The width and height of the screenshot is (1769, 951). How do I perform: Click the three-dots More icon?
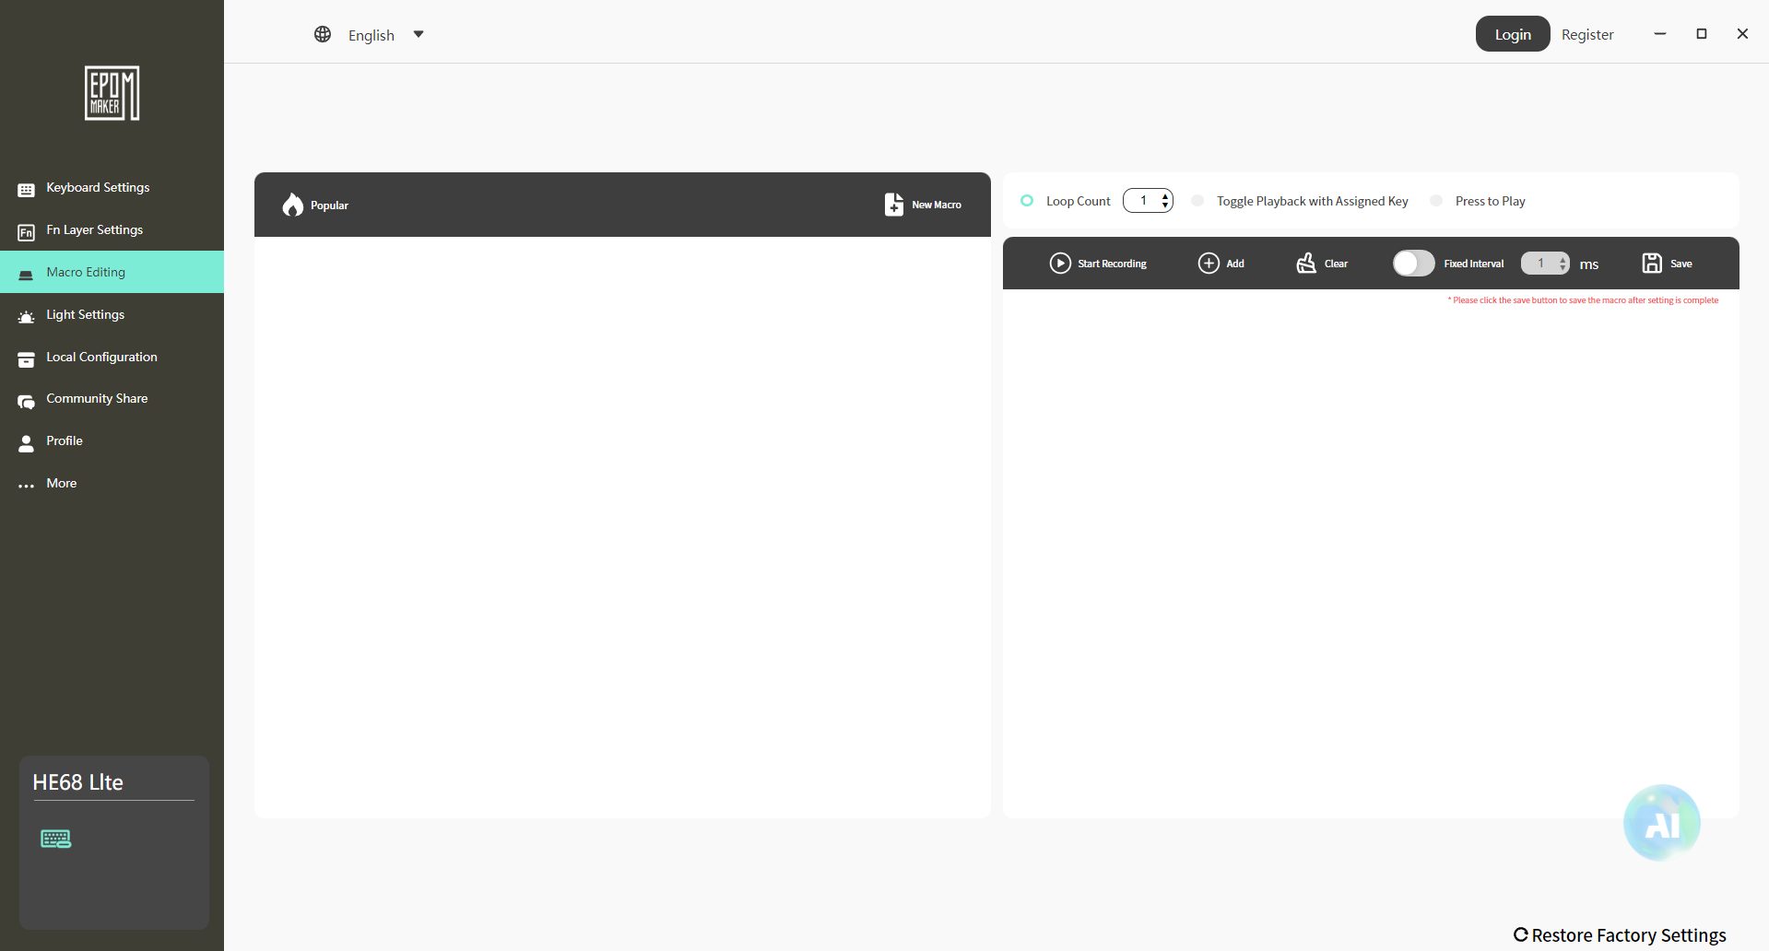click(x=26, y=486)
